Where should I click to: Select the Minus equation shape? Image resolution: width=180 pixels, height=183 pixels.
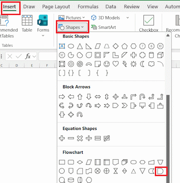coord(71,138)
